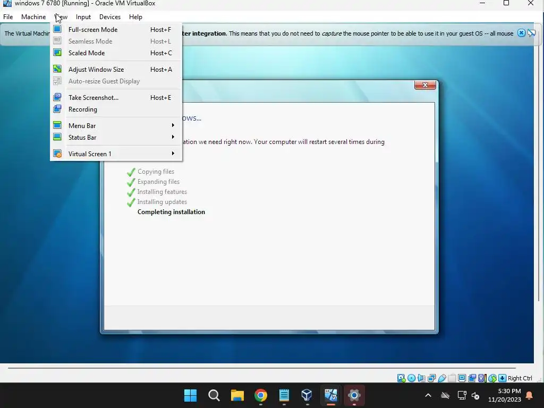Click the Right Ctrl host key label
This screenshot has width=544, height=408.
tap(520, 378)
